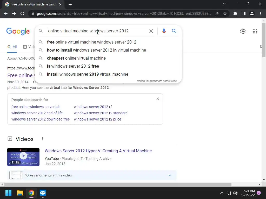
Task: Open Chrome's three-dot menu
Action: (x=260, y=13)
